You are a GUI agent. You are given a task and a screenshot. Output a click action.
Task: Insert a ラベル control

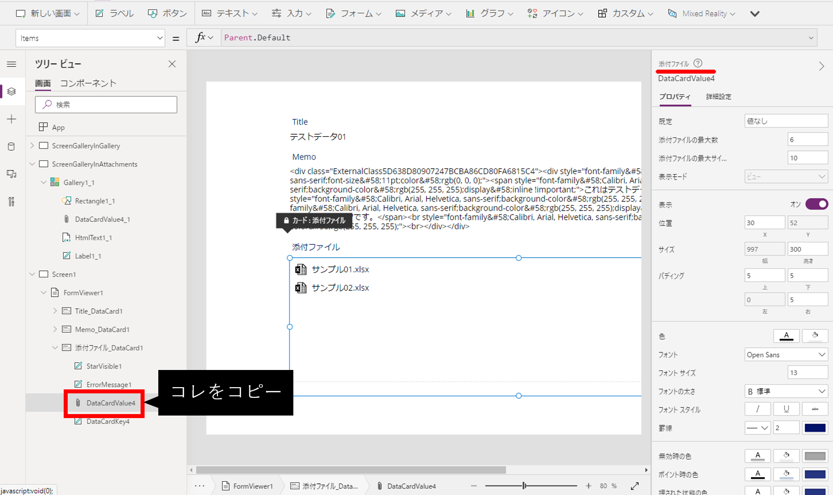pyautogui.click(x=115, y=14)
